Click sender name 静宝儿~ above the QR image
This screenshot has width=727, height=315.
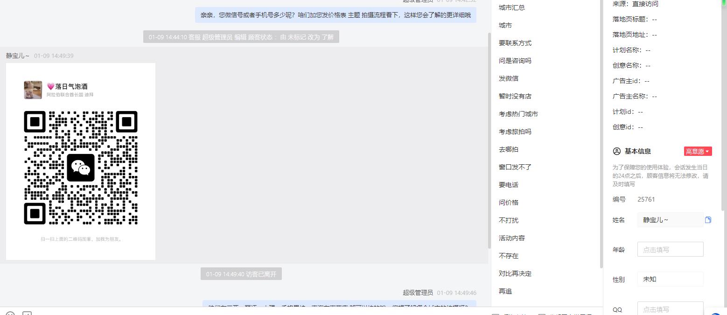(18, 56)
